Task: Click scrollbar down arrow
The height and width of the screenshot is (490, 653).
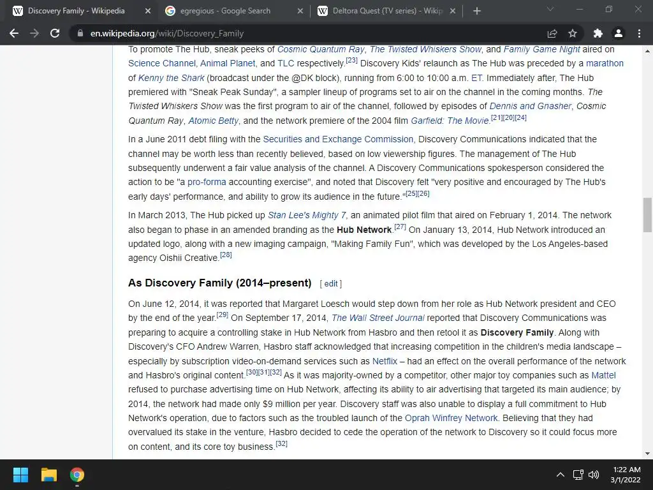Action: (647, 454)
